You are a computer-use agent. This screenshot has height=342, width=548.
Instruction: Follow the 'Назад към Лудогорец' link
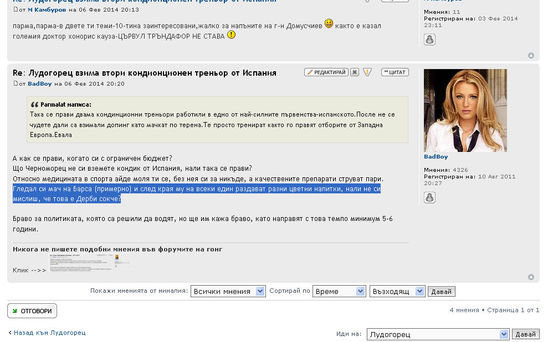(x=49, y=333)
